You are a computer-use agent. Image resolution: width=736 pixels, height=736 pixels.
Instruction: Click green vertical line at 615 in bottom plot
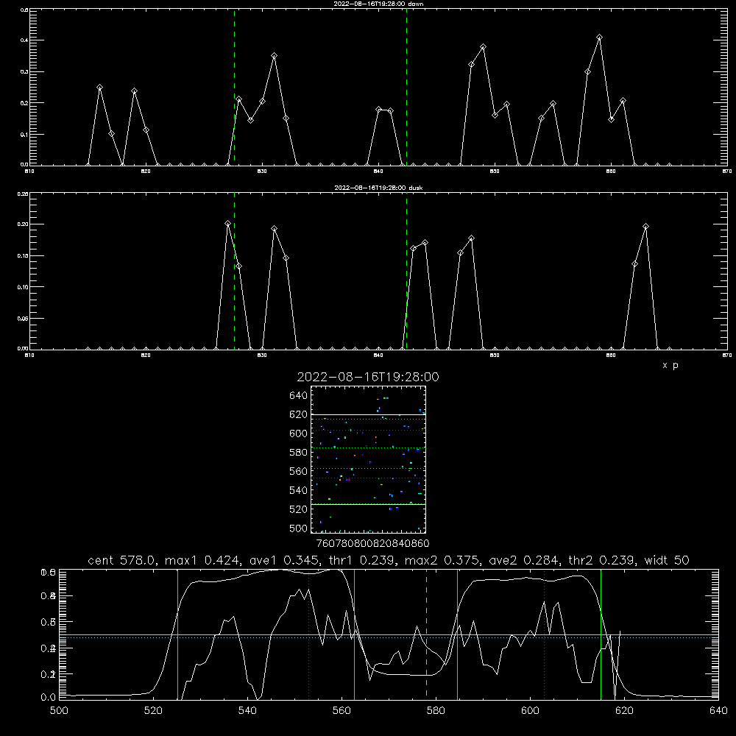(601, 634)
